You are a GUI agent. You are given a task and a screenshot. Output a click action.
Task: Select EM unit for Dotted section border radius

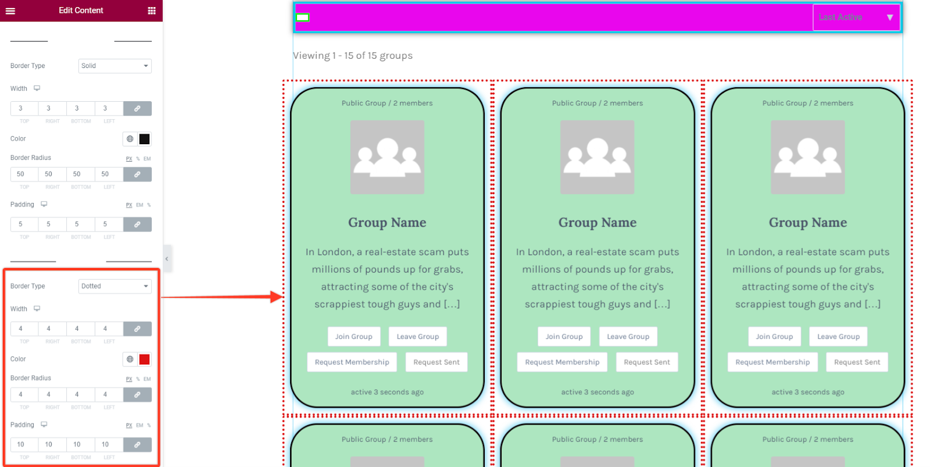[147, 379]
